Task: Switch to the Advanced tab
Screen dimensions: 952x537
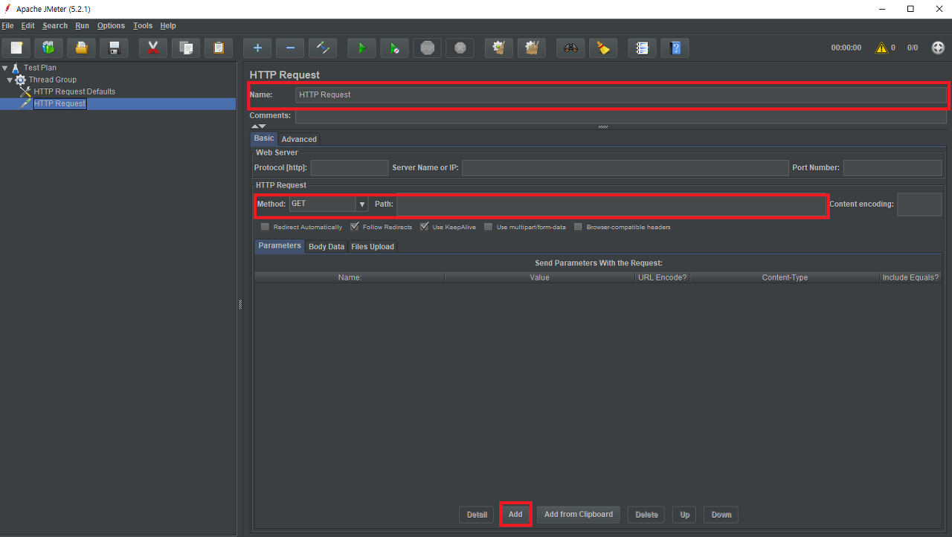Action: [x=299, y=139]
